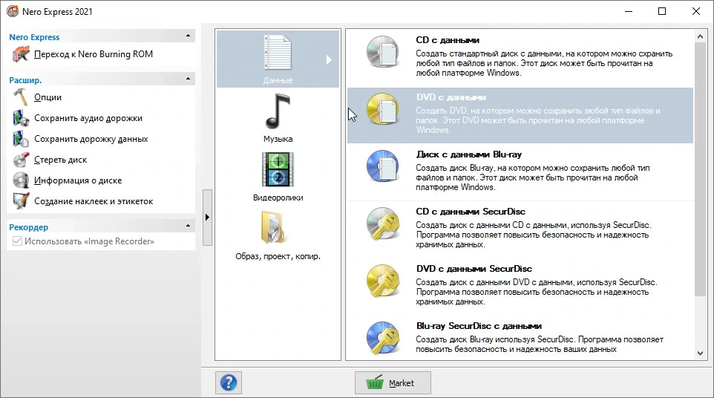Open the Market button
This screenshot has height=398, width=714.
393,383
